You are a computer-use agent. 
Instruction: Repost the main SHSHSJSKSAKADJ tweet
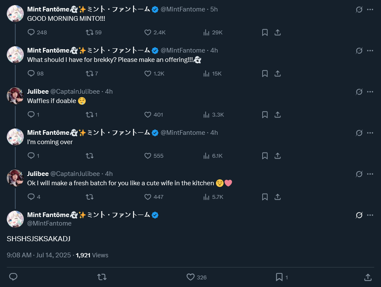click(102, 277)
